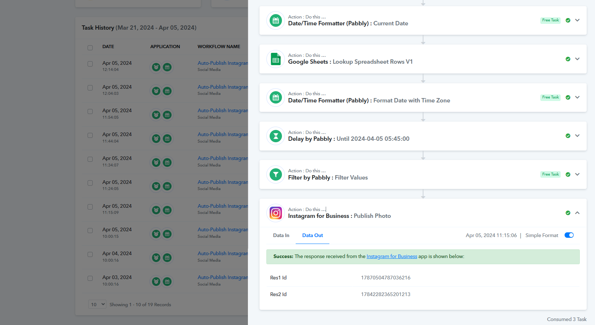595x325 pixels.
Task: Switch to the Data In tab
Action: 281,235
